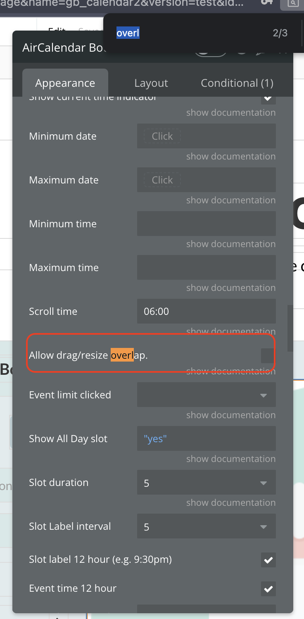304x619 pixels.
Task: Click the Show All Day slot value field
Action: 206,438
